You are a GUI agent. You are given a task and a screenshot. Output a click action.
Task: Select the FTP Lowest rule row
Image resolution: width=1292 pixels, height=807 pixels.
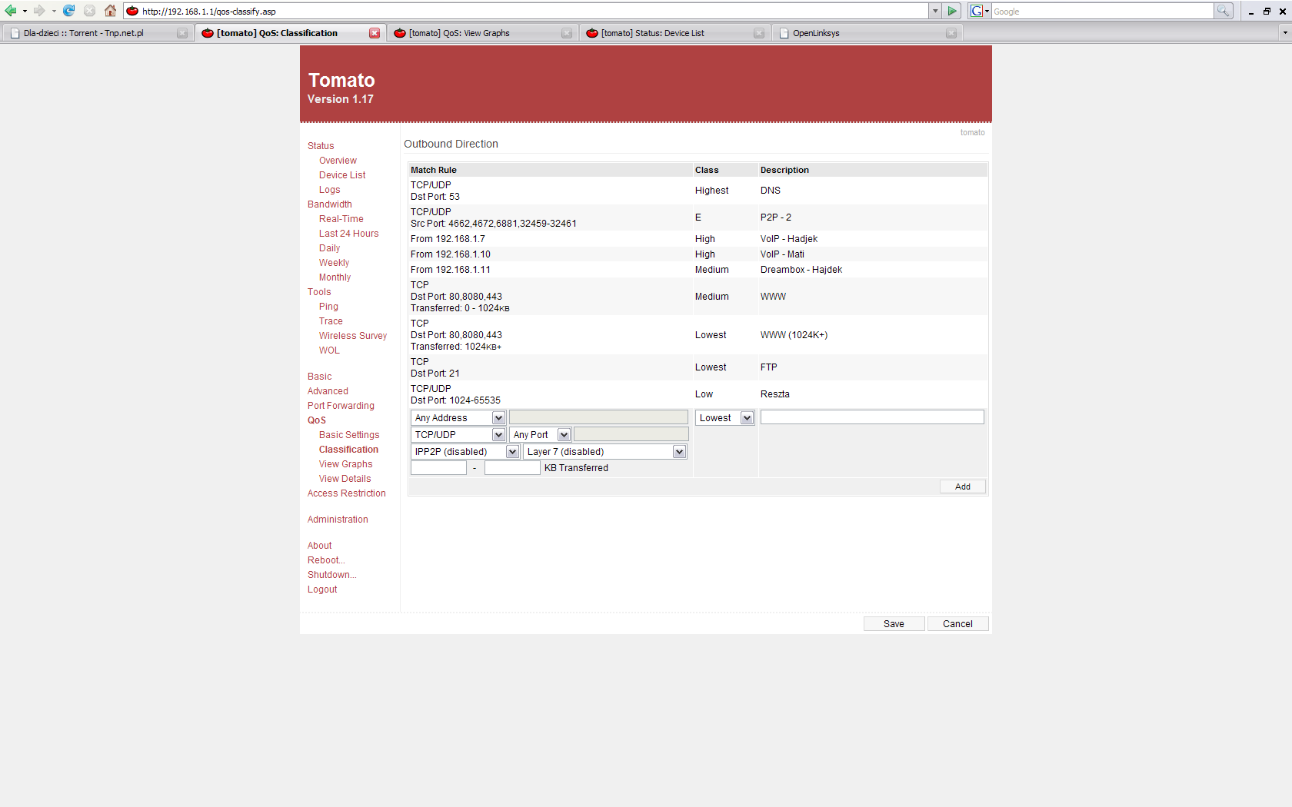pyautogui.click(x=698, y=367)
